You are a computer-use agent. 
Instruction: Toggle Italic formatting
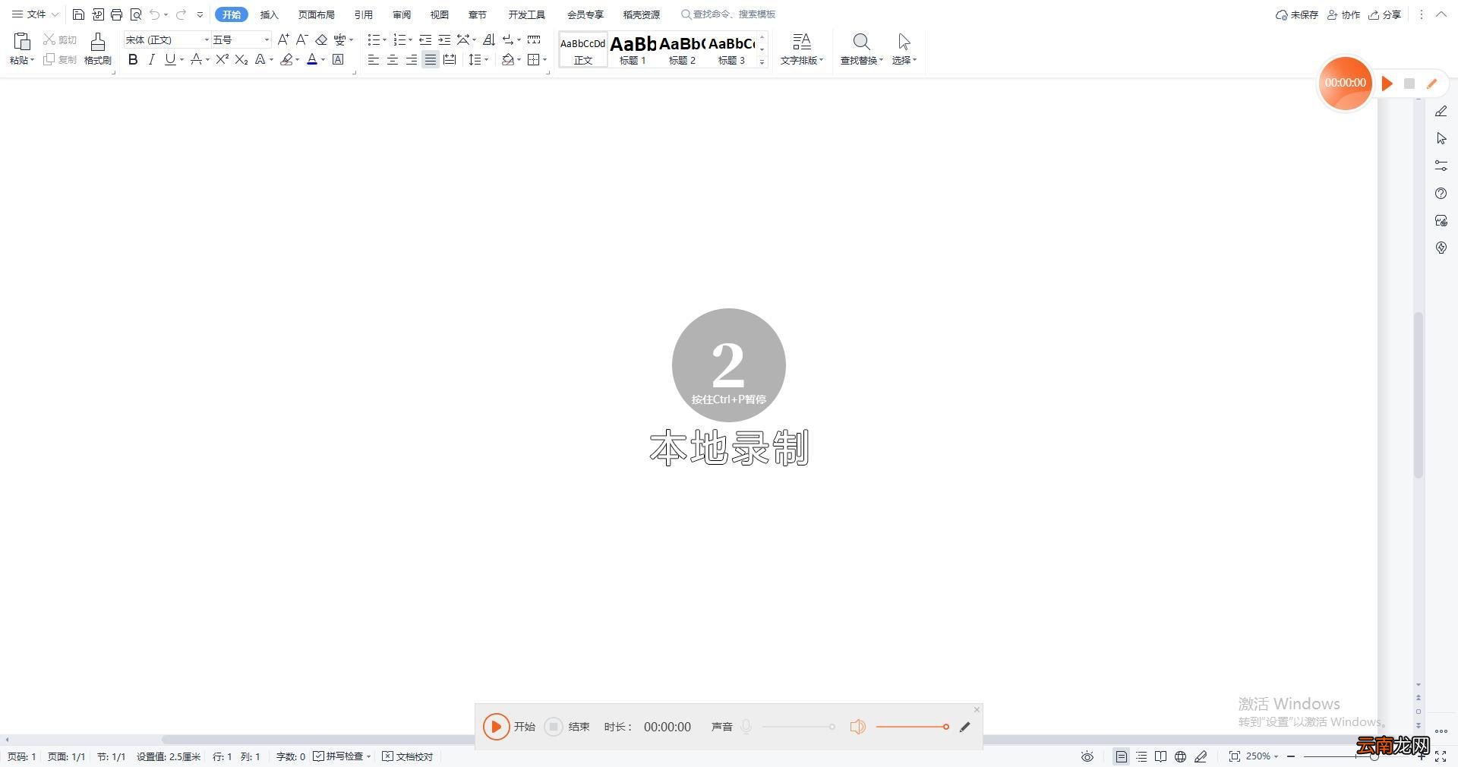point(151,59)
